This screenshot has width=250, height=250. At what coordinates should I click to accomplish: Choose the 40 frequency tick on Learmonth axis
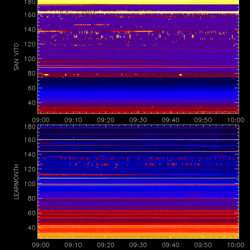click(32, 228)
